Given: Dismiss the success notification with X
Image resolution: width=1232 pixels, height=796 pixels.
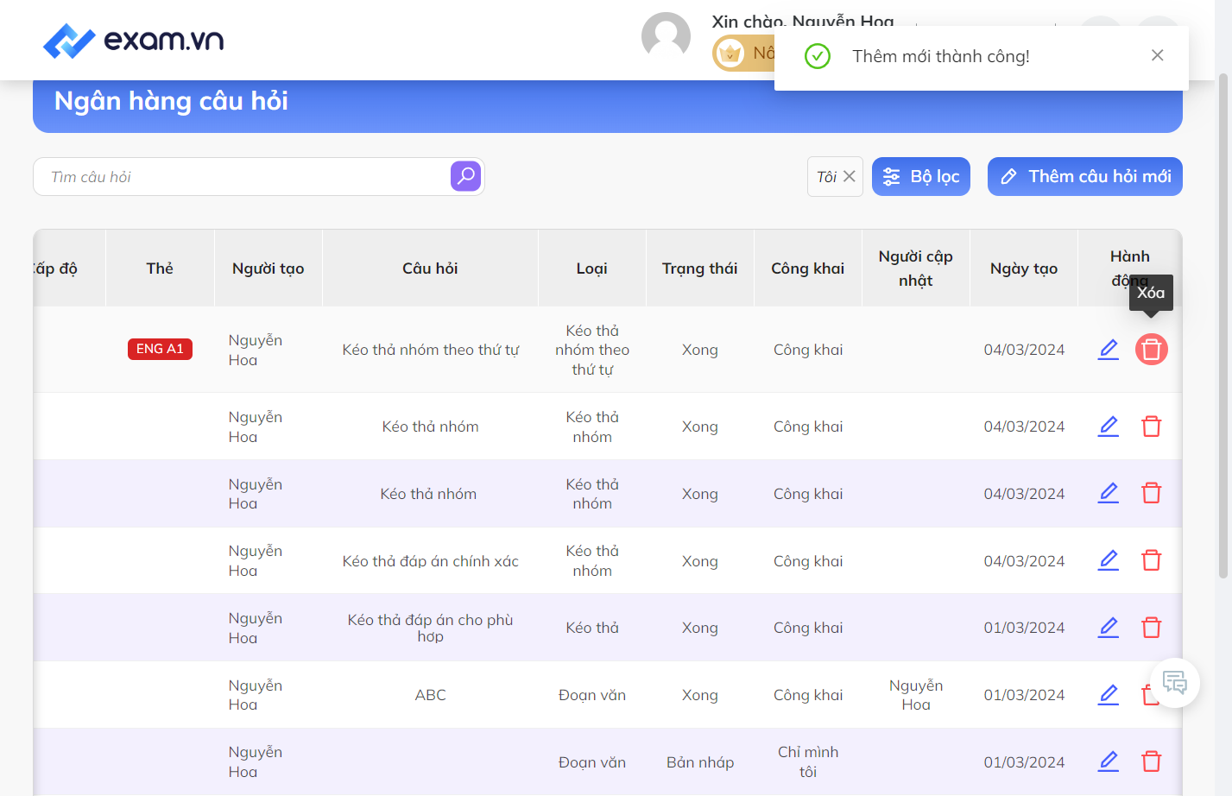Looking at the screenshot, I should click(1157, 55).
